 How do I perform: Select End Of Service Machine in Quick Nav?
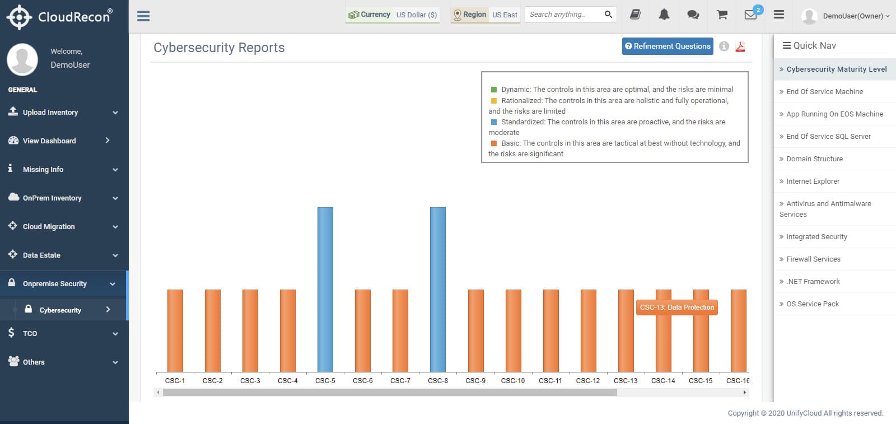pyautogui.click(x=835, y=91)
